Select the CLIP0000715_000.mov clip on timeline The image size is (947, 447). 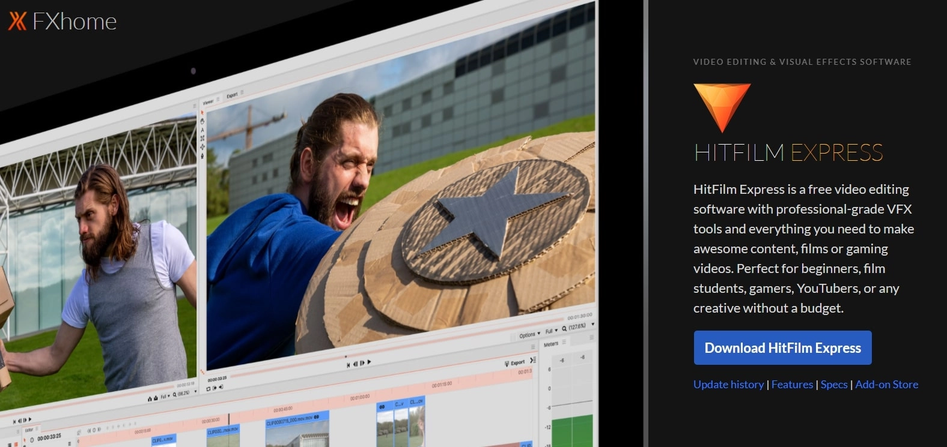coord(297,428)
